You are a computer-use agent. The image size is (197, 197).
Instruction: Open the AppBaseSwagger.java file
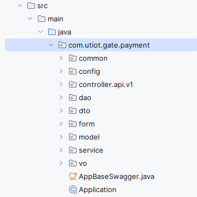click(117, 176)
